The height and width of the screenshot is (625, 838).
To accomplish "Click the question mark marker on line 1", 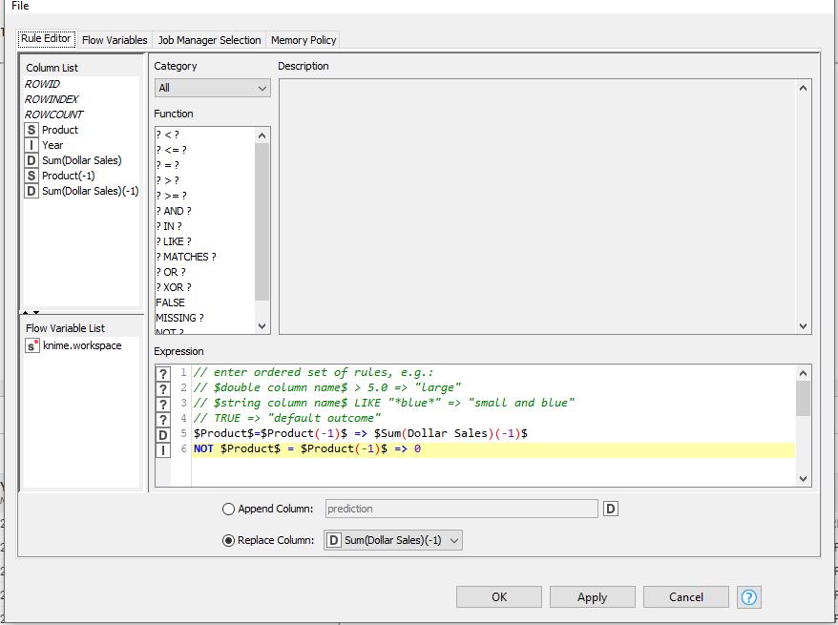I will (x=163, y=373).
